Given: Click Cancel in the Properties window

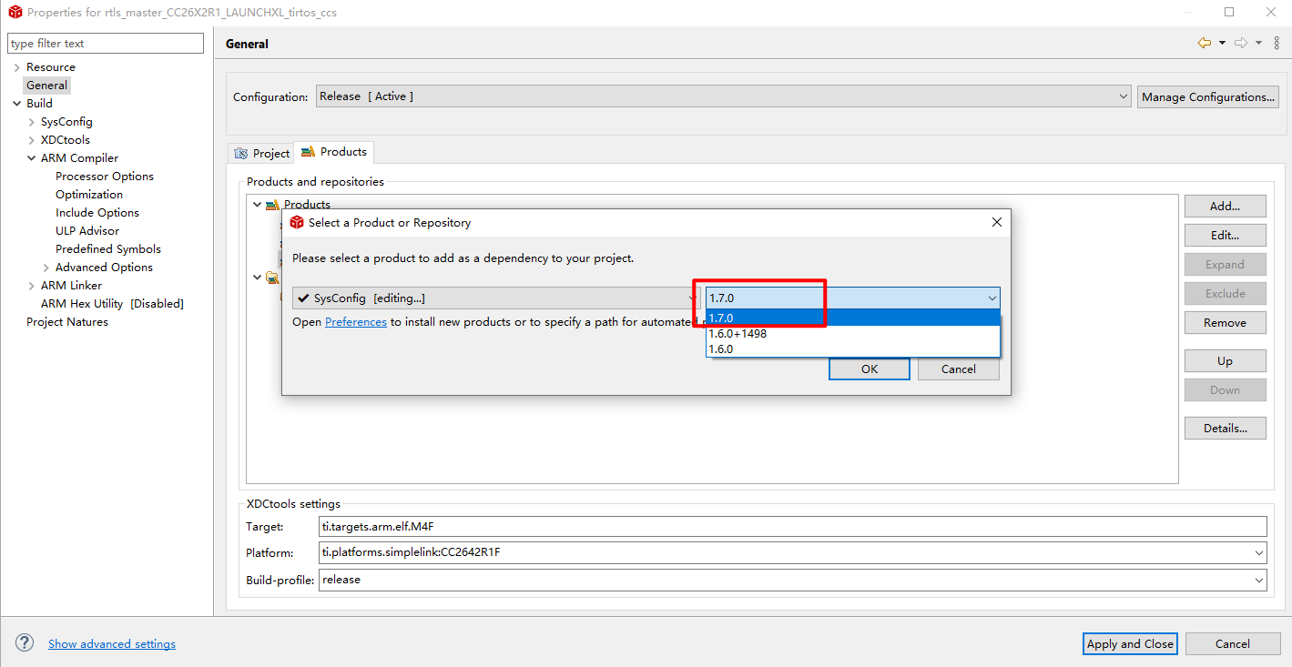Looking at the screenshot, I should [1233, 643].
